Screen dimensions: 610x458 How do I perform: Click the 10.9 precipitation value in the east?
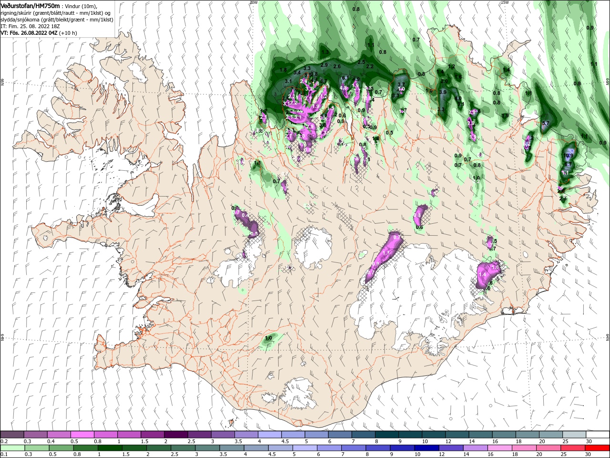[x=569, y=156]
